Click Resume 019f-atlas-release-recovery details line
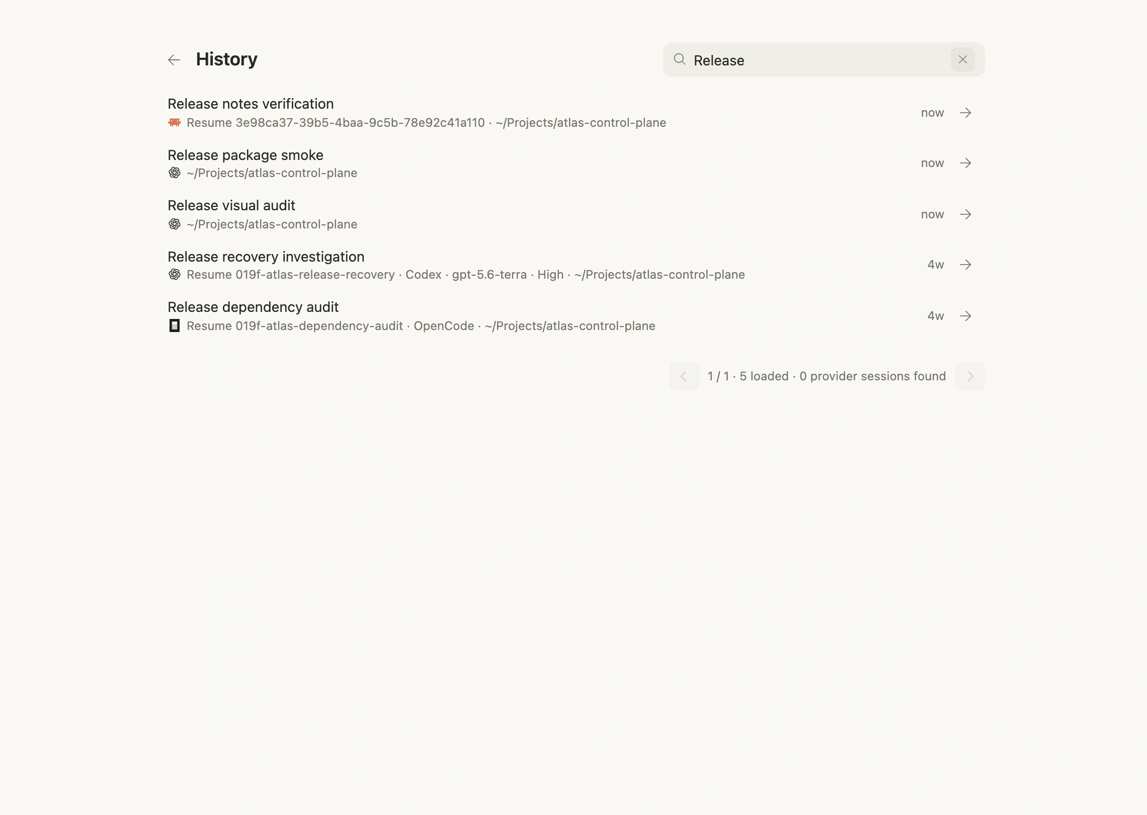The width and height of the screenshot is (1147, 815). (x=466, y=275)
